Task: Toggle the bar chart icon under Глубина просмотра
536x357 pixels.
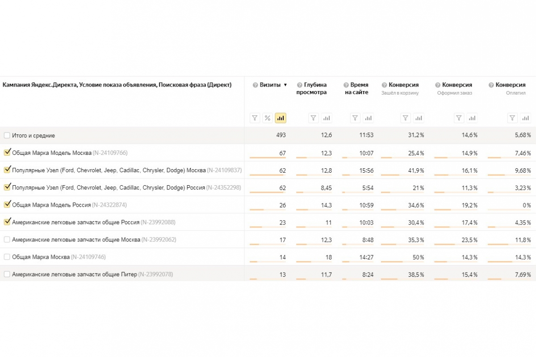Action: click(x=327, y=118)
